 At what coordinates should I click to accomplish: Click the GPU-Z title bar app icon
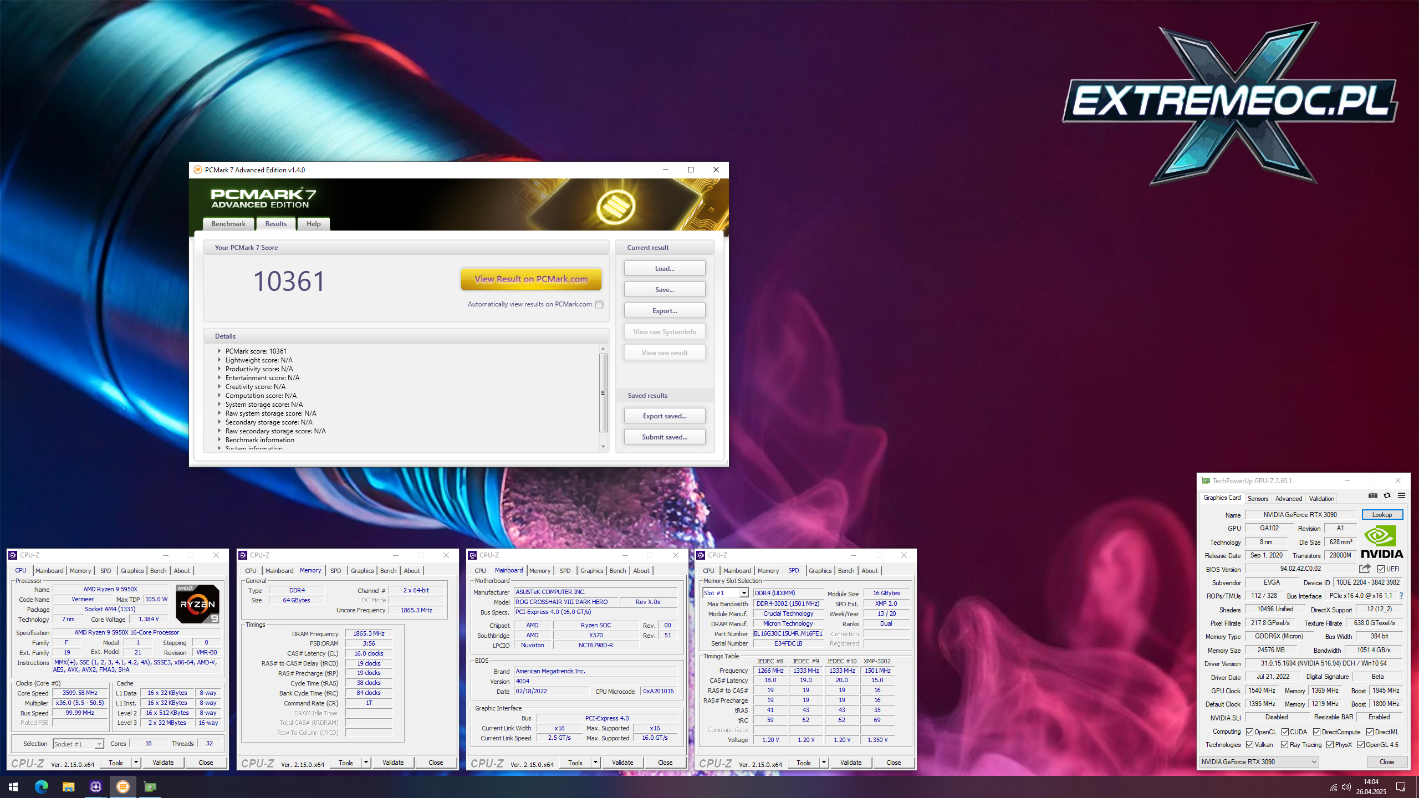(x=1206, y=481)
